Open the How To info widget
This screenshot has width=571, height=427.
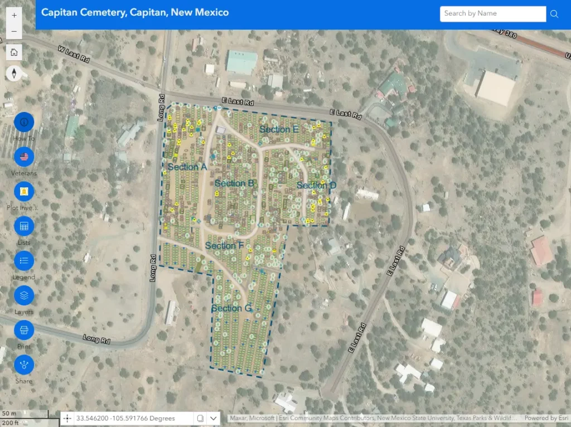24,122
